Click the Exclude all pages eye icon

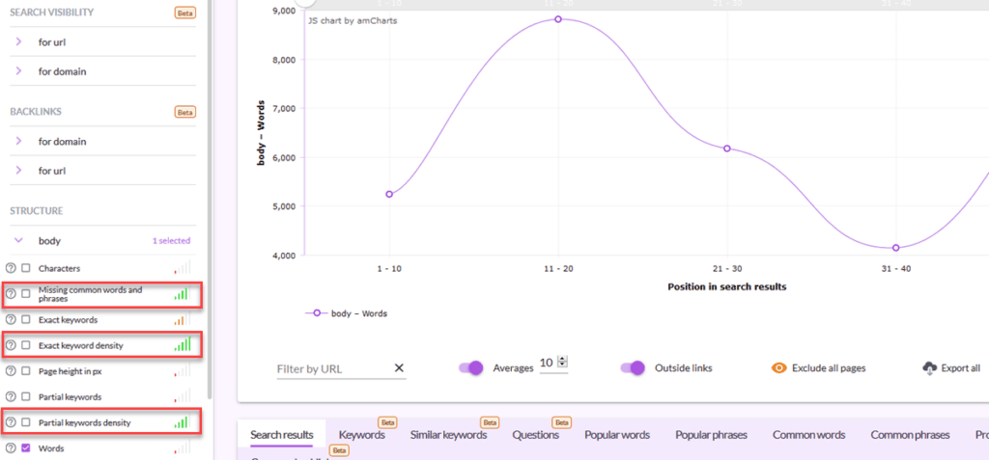pyautogui.click(x=779, y=368)
